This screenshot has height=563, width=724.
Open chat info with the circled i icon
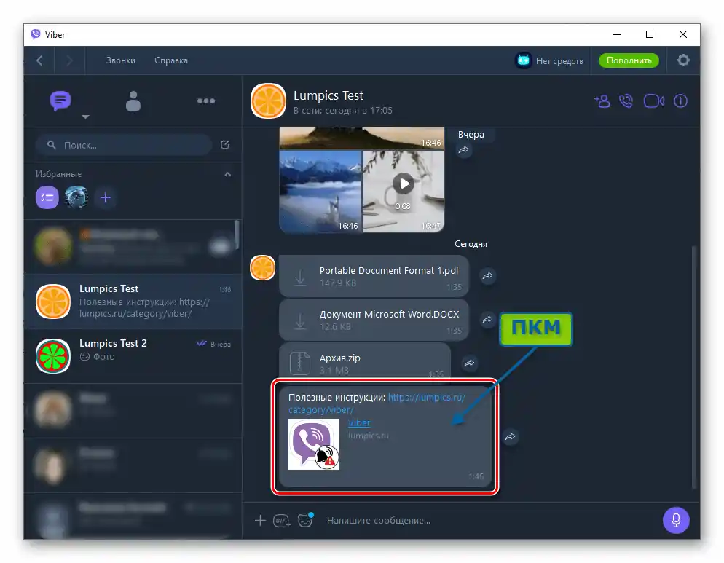680,101
